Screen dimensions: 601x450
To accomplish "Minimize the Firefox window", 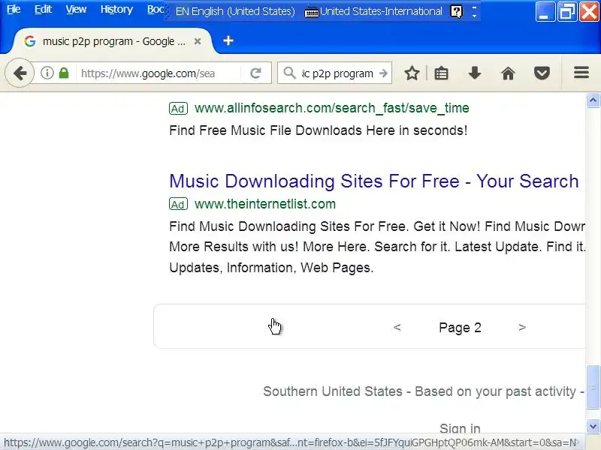I will tap(545, 11).
